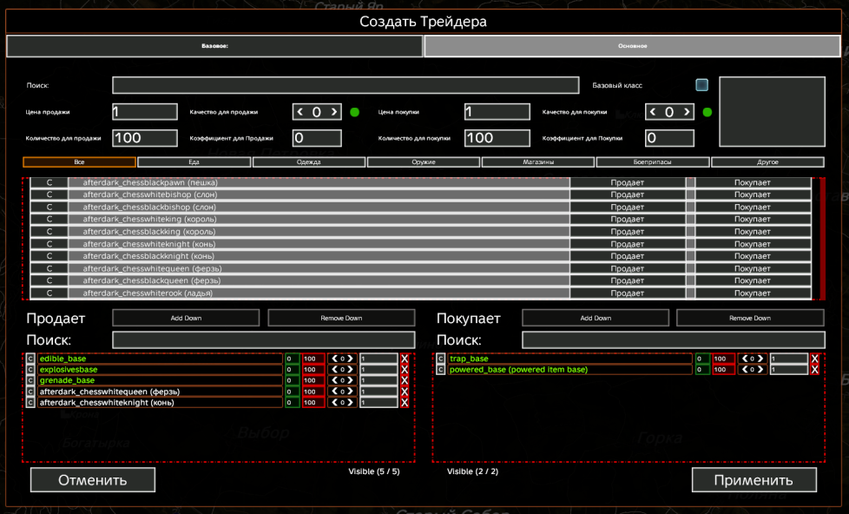Toggle green indicator beside Качество для покупки
Image resolution: width=849 pixels, height=514 pixels.
click(x=707, y=112)
